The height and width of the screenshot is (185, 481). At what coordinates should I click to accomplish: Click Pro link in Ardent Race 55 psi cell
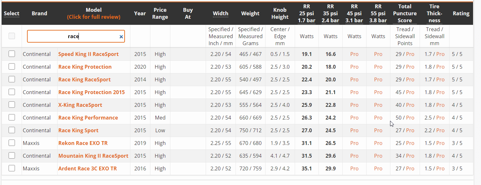[x=378, y=168]
